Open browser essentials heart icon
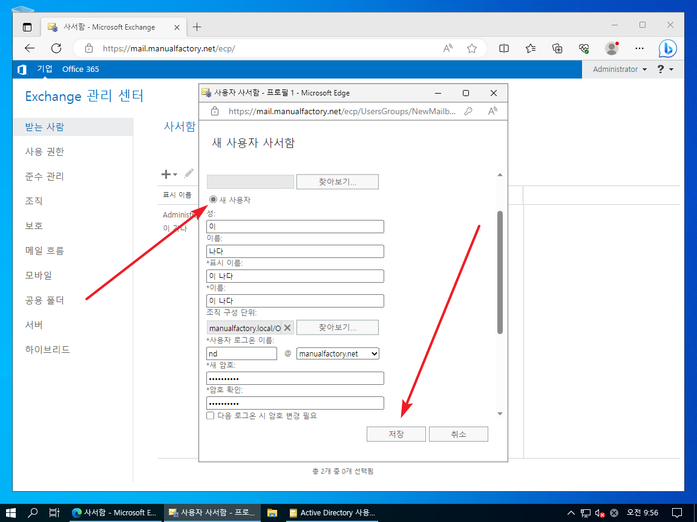Screen dimensions: 697x522 coord(584,48)
